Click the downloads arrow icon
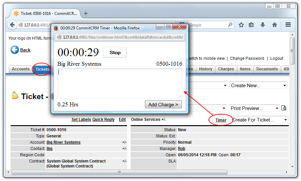Viewport: 301px width, 181px height. [x=263, y=25]
